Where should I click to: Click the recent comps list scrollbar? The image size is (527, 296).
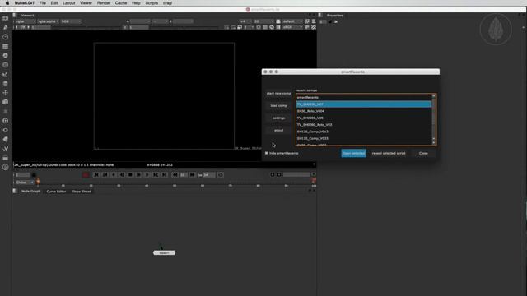coord(434,119)
